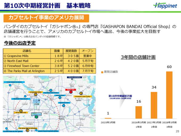Click the green Happinet location dot on map
This screenshot has height=136, width=181.
pyautogui.click(x=36, y=117)
